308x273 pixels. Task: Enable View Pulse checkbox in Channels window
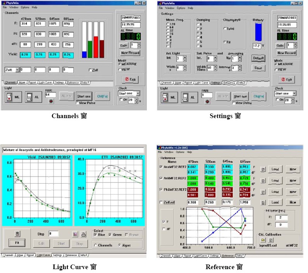tap(77, 103)
